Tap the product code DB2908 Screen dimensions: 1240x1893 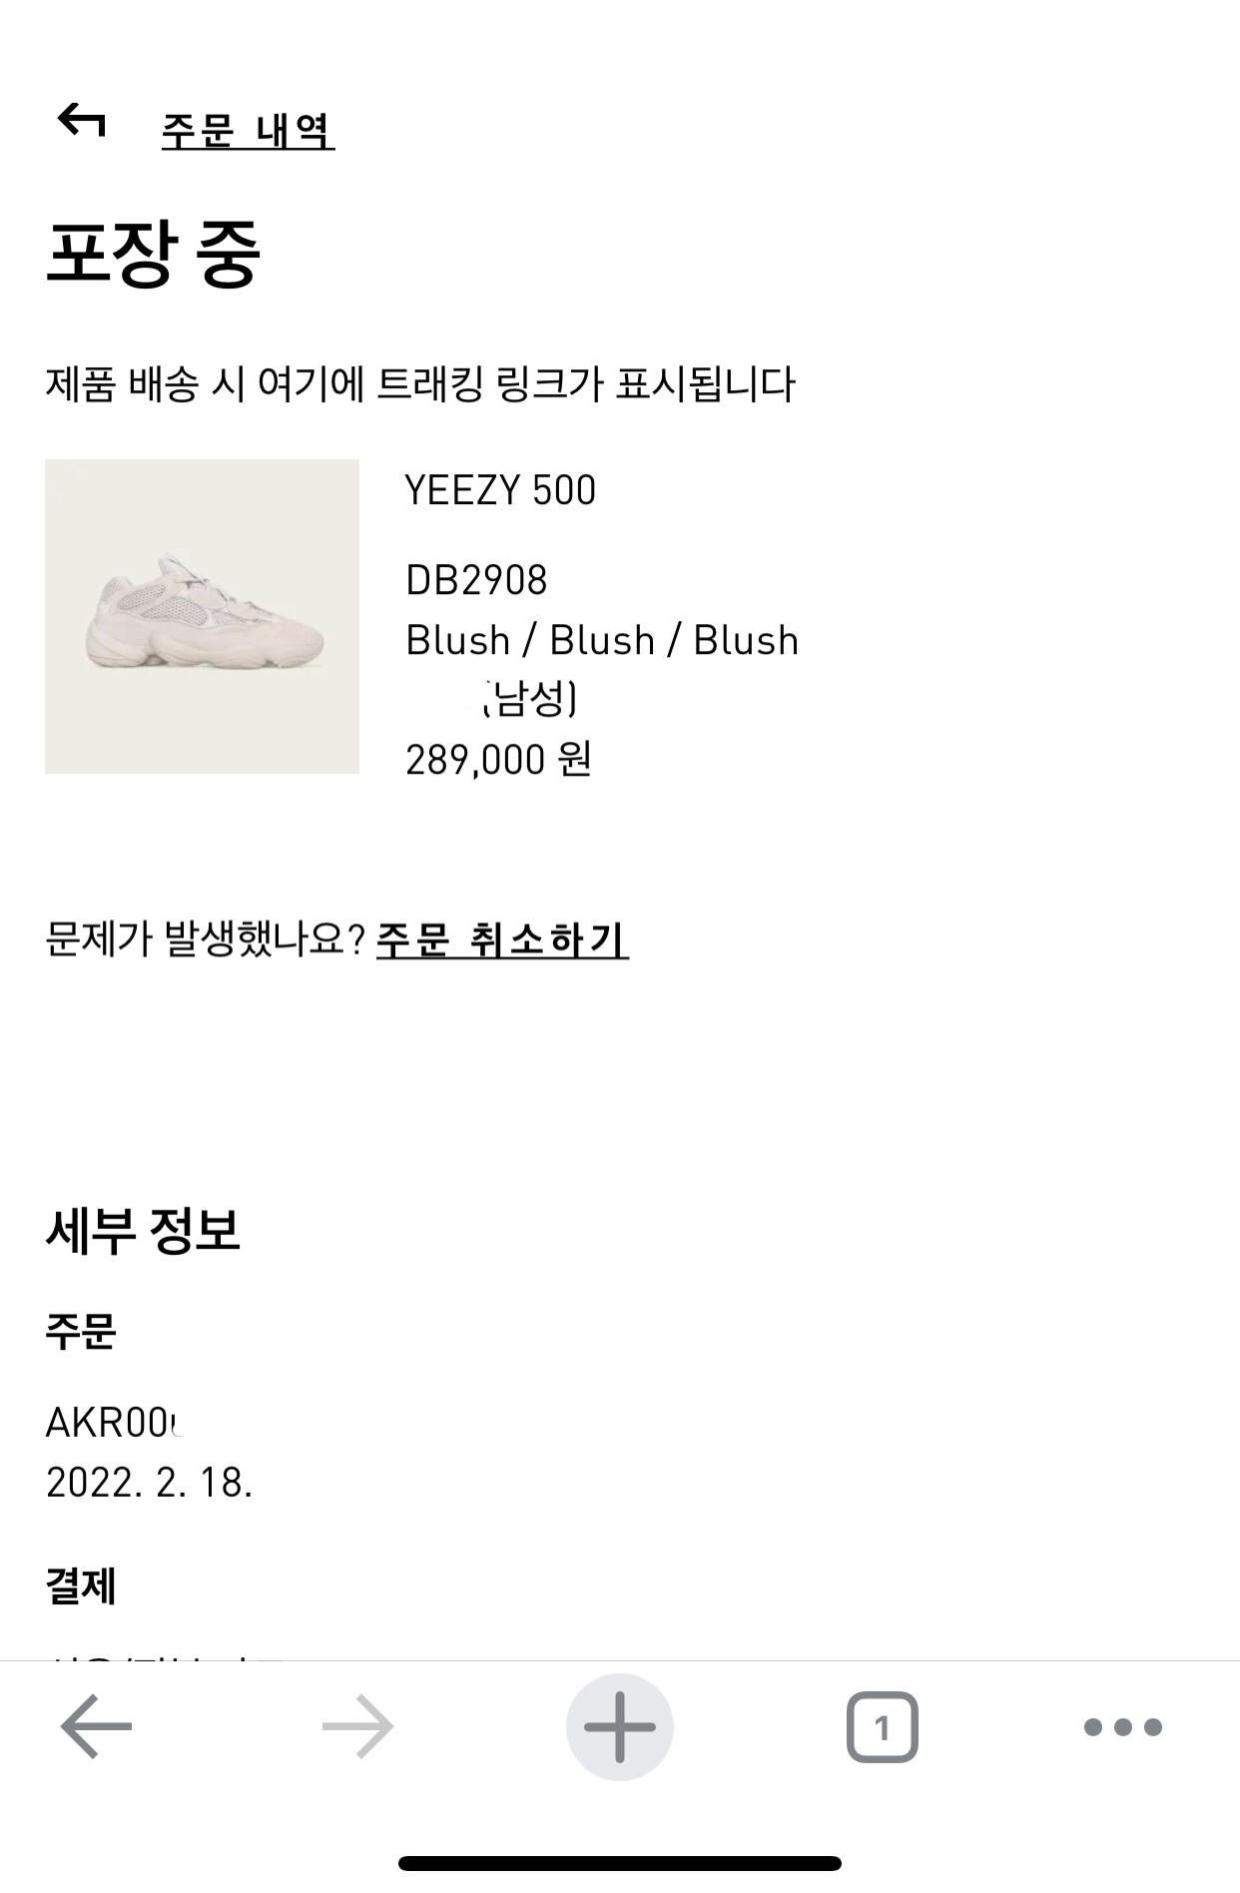click(x=476, y=580)
